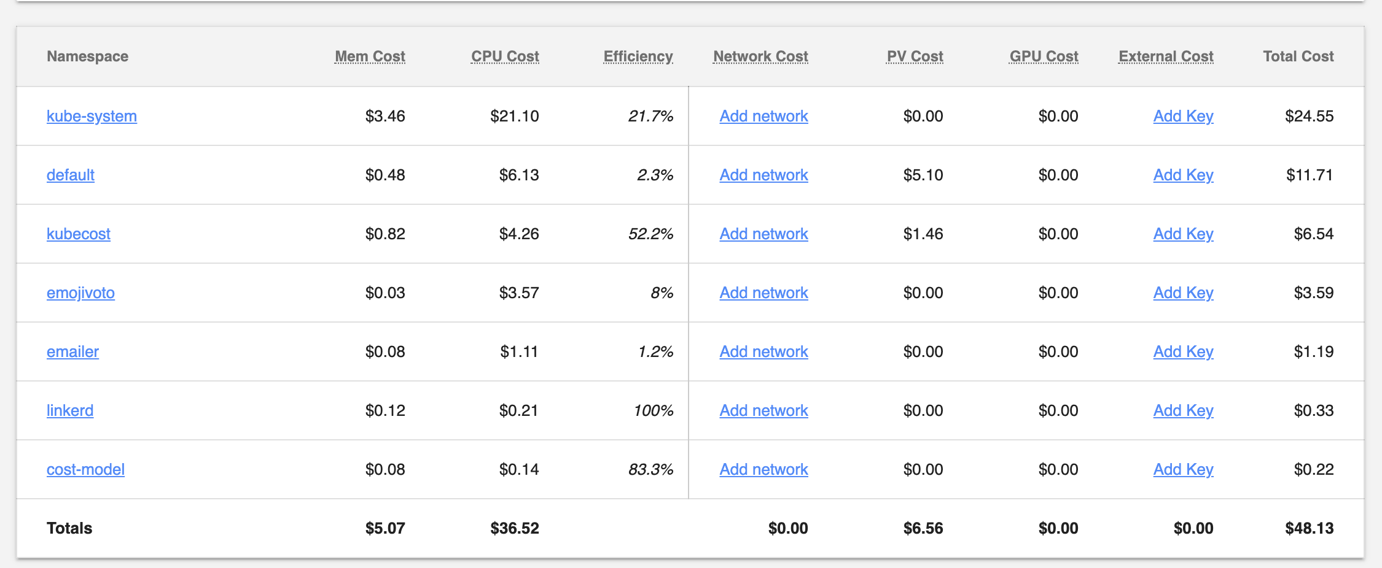Add Key for cost-model external cost
The height and width of the screenshot is (568, 1382).
tap(1183, 469)
